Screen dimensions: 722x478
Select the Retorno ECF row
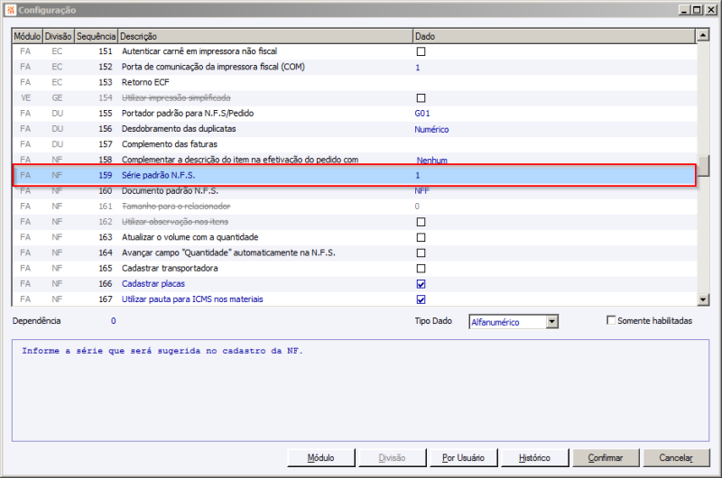[354, 82]
